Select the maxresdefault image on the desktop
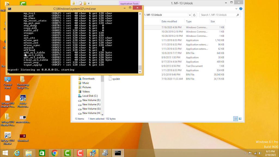The image size is (279, 157). point(23,119)
